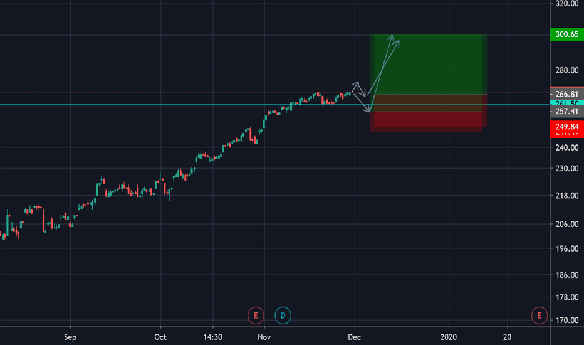Click the 196.00 price axis label
The image size is (584, 345).
coord(567,248)
